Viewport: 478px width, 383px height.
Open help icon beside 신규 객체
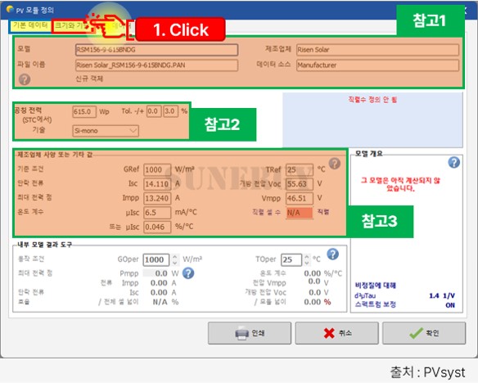coord(25,79)
